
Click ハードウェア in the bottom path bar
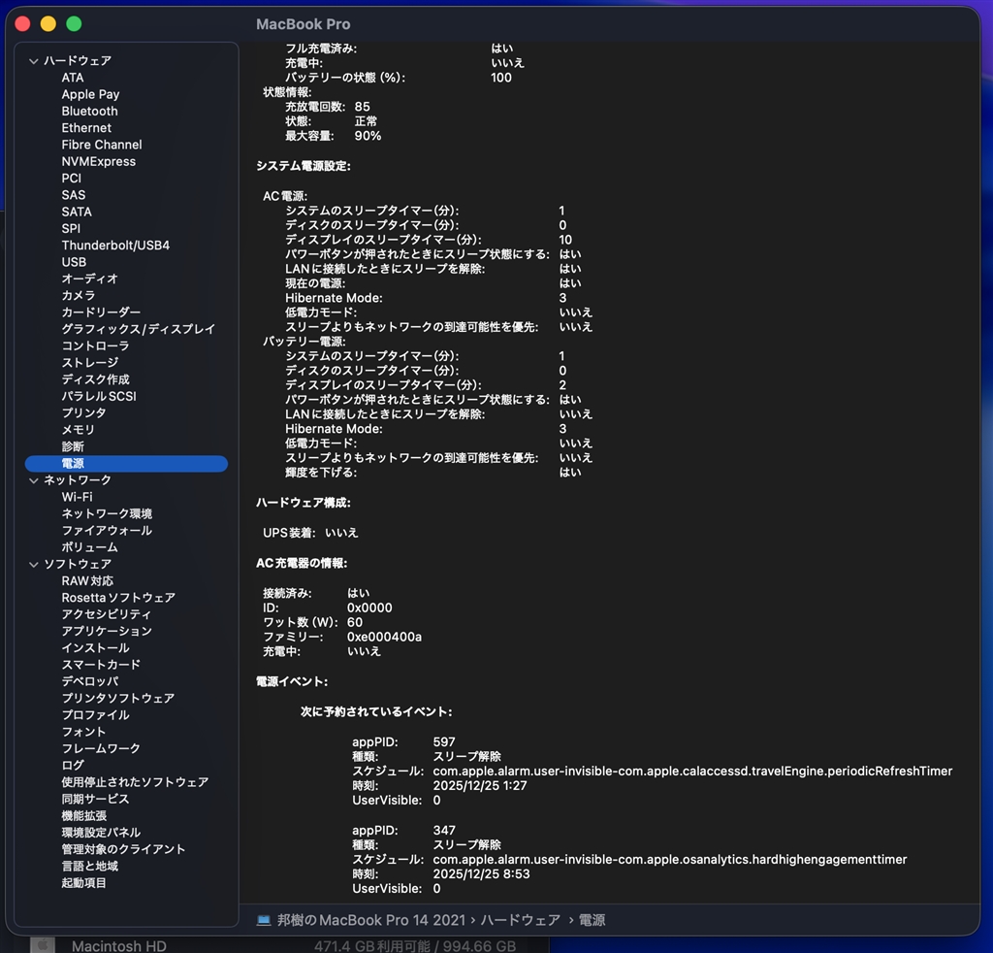pos(520,920)
